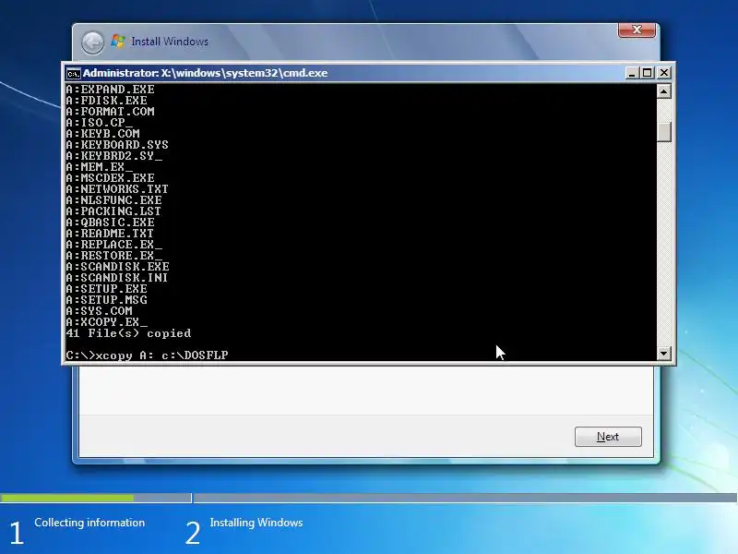
Task: Click the Windows flag logo in installer title
Action: coord(118,41)
